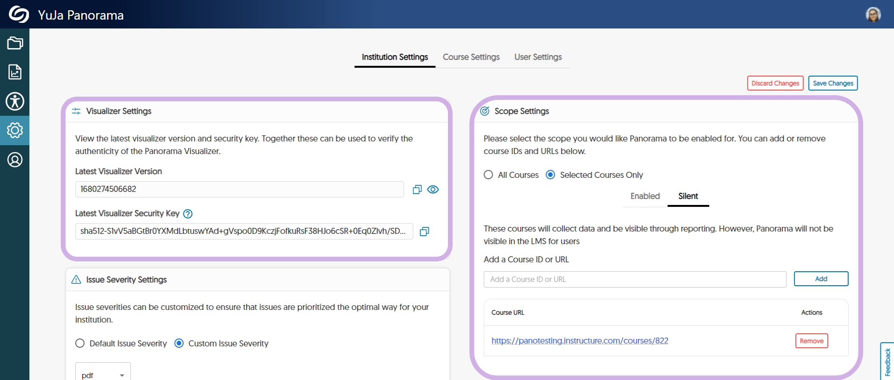Copy the Latest Visualizer Version value

417,190
